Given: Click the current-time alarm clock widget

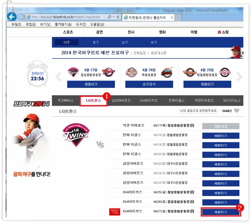Looking at the screenshot, I should point(37,74).
